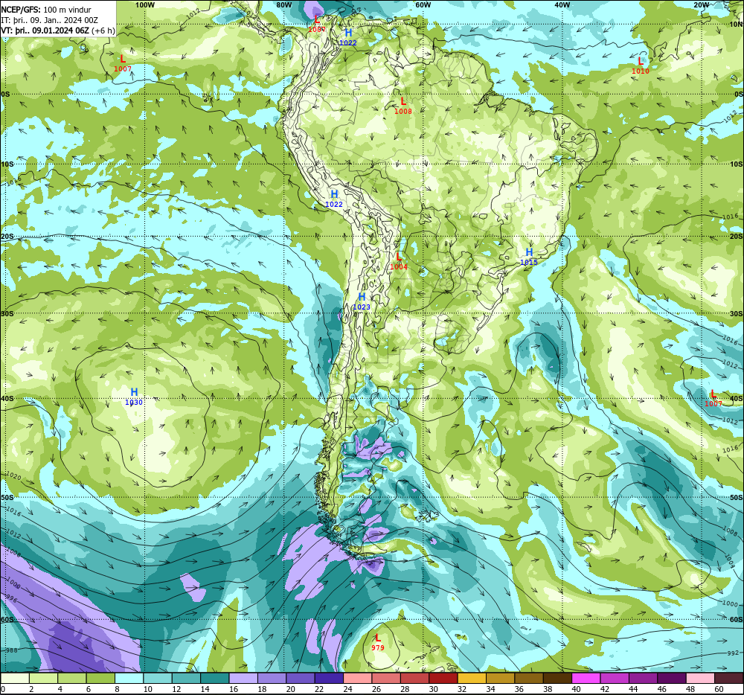The height and width of the screenshot is (695, 744).
Task: Choose the 18–20 purple legend swatch
Action: click(x=272, y=679)
